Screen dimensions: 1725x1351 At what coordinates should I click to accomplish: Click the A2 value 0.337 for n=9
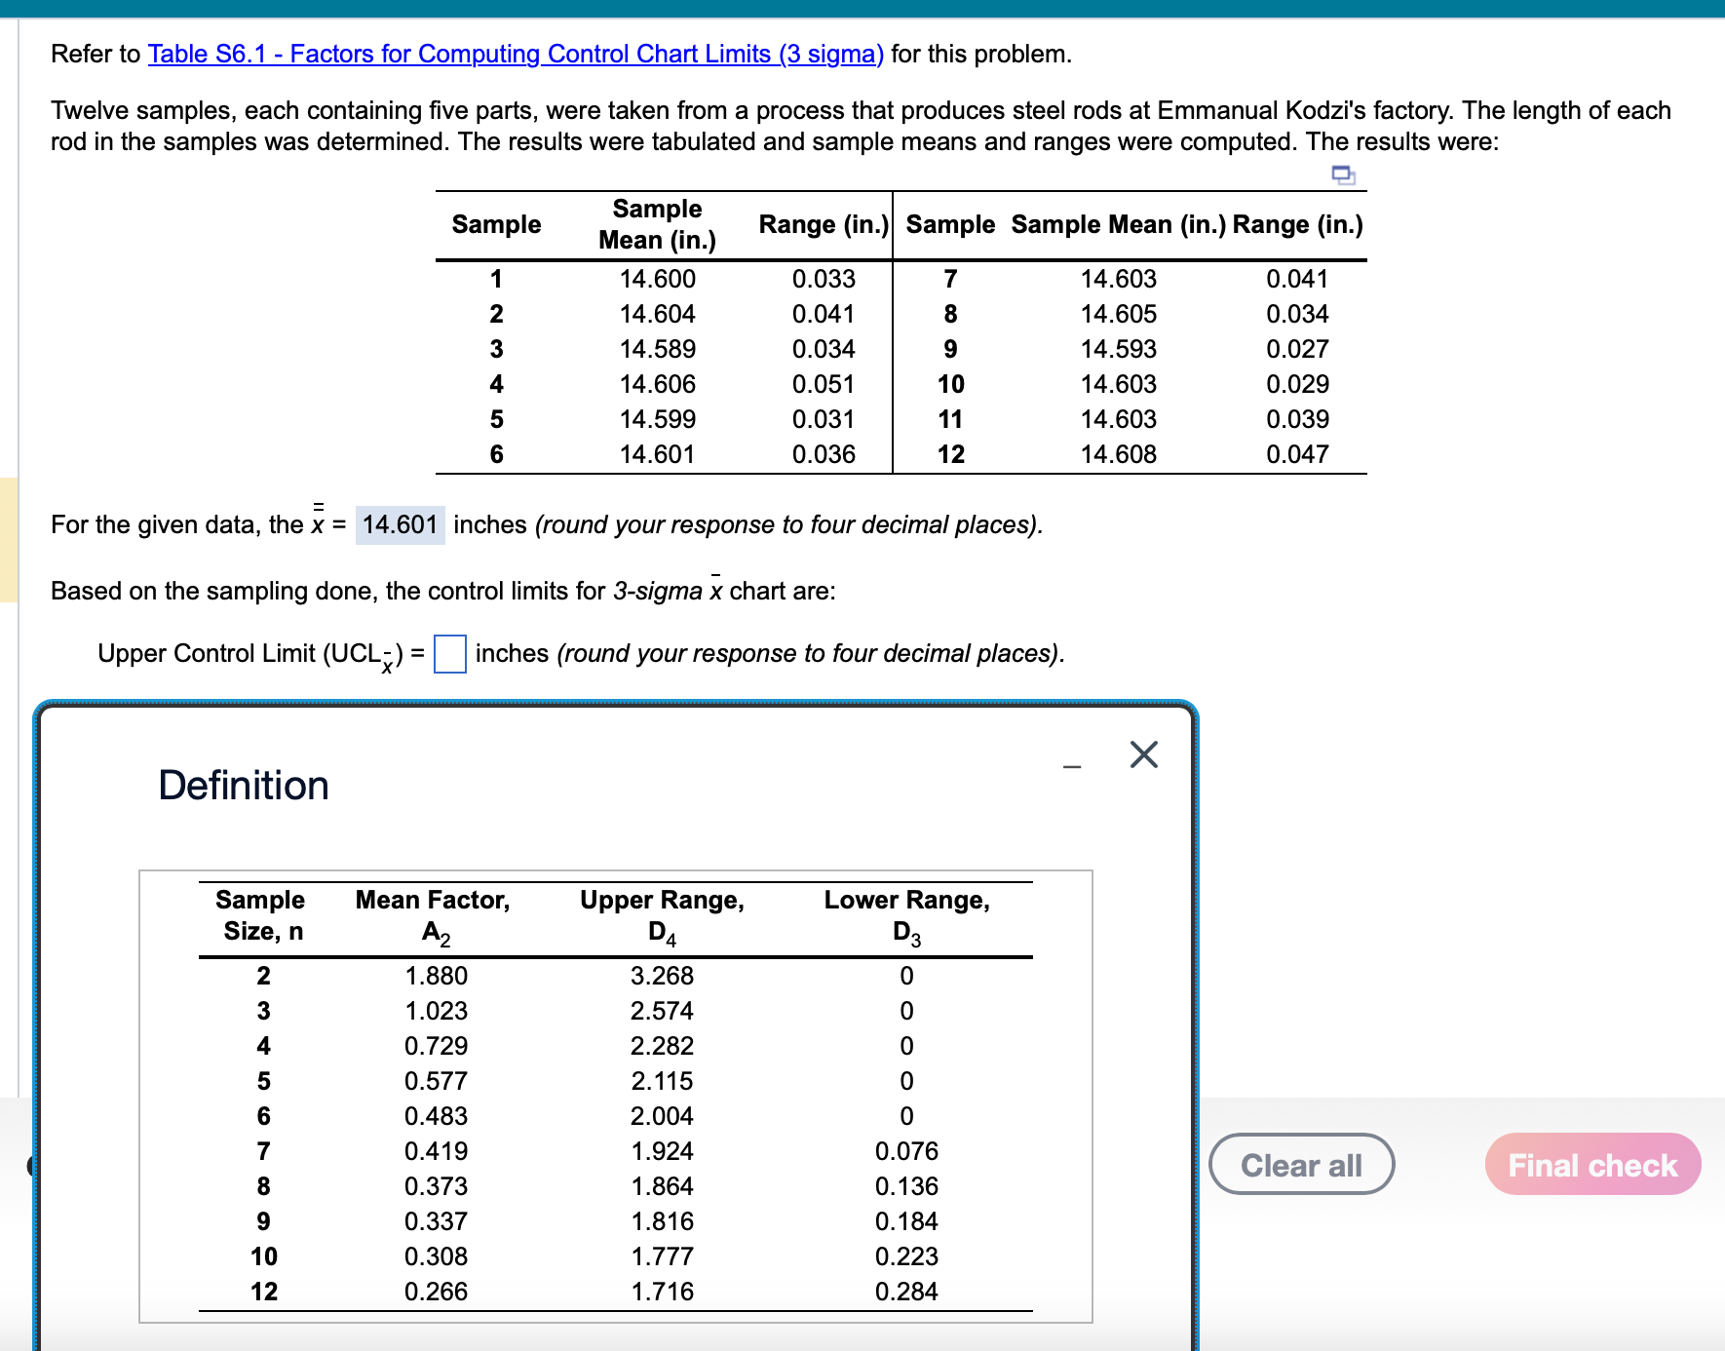pyautogui.click(x=436, y=1221)
